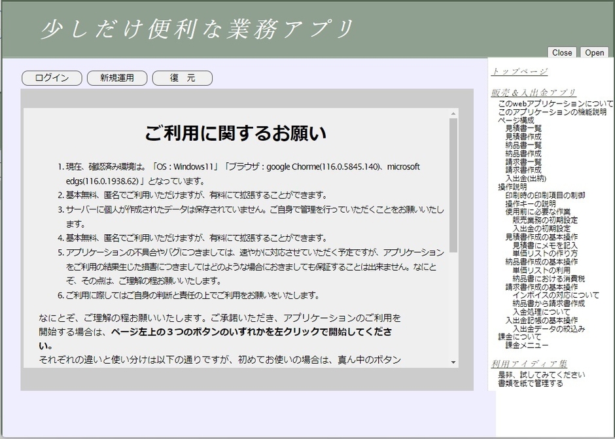Viewport: 615px width, 439px height.
Task: Click the 復元 restore button
Action: click(183, 77)
